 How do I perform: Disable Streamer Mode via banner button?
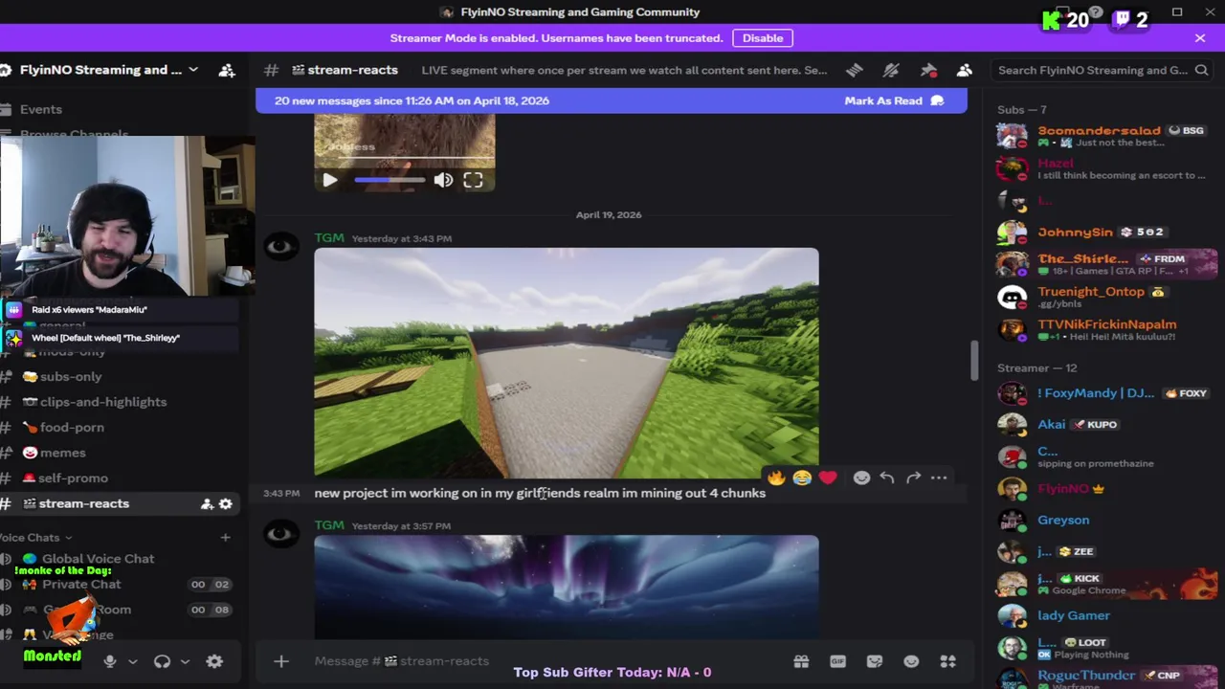[x=763, y=38]
